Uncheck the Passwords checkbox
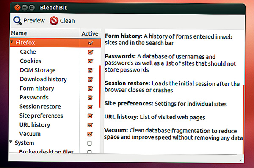Image resolution: width=254 pixels, height=168 pixels. click(90, 97)
